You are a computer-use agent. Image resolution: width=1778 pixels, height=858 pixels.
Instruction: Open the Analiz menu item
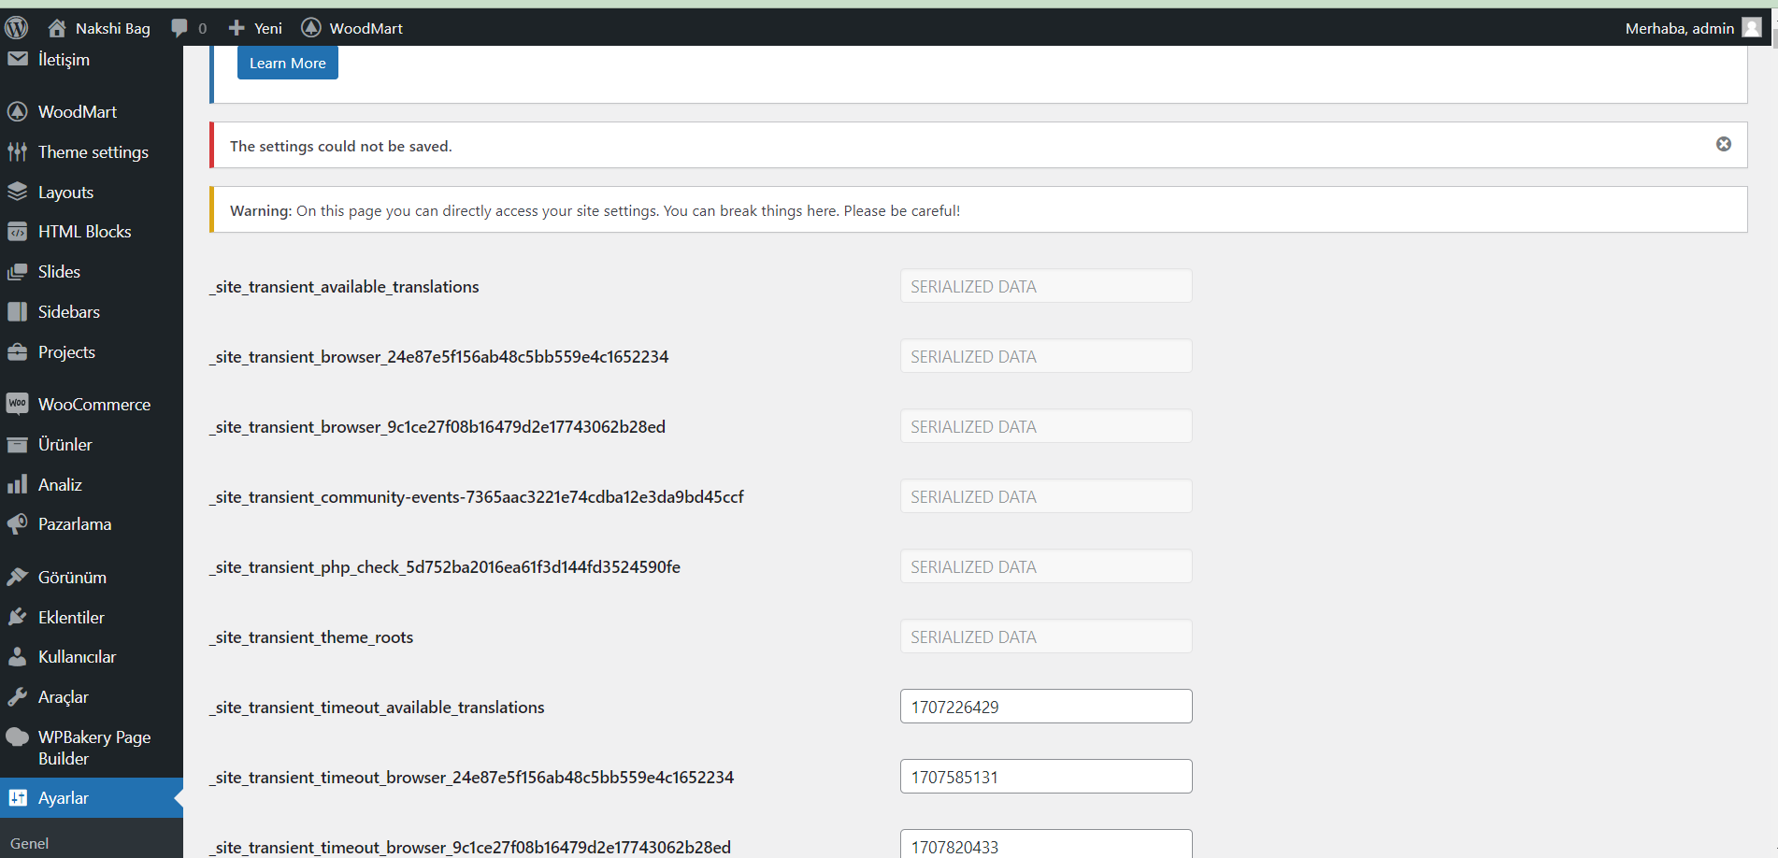(92, 484)
